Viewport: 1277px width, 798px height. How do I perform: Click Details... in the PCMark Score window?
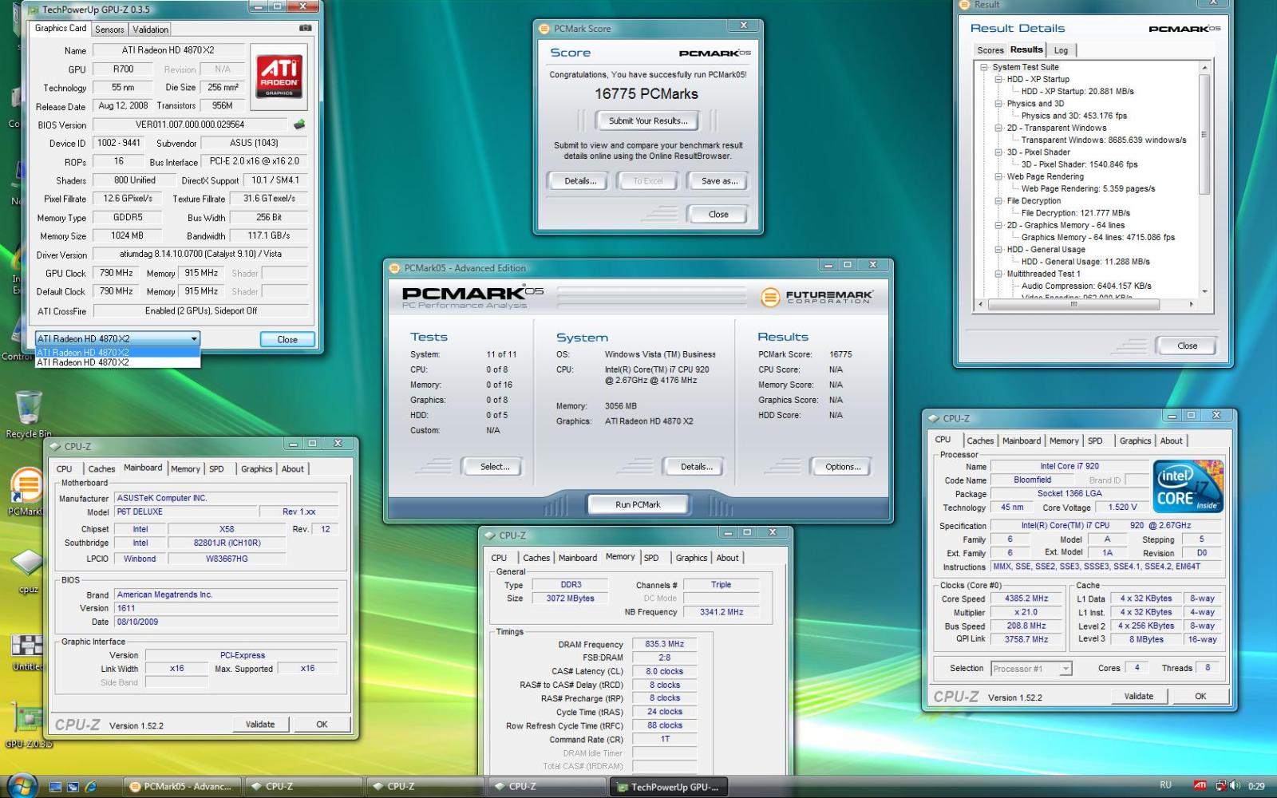pos(580,181)
